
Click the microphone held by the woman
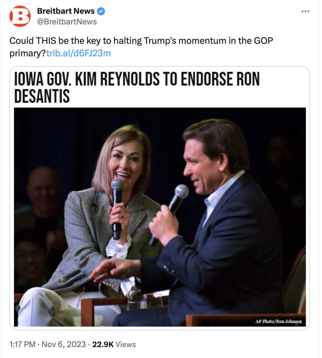point(118,200)
